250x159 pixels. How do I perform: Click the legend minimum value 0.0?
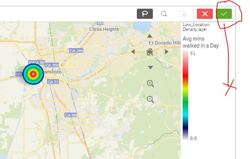pyautogui.click(x=193, y=138)
